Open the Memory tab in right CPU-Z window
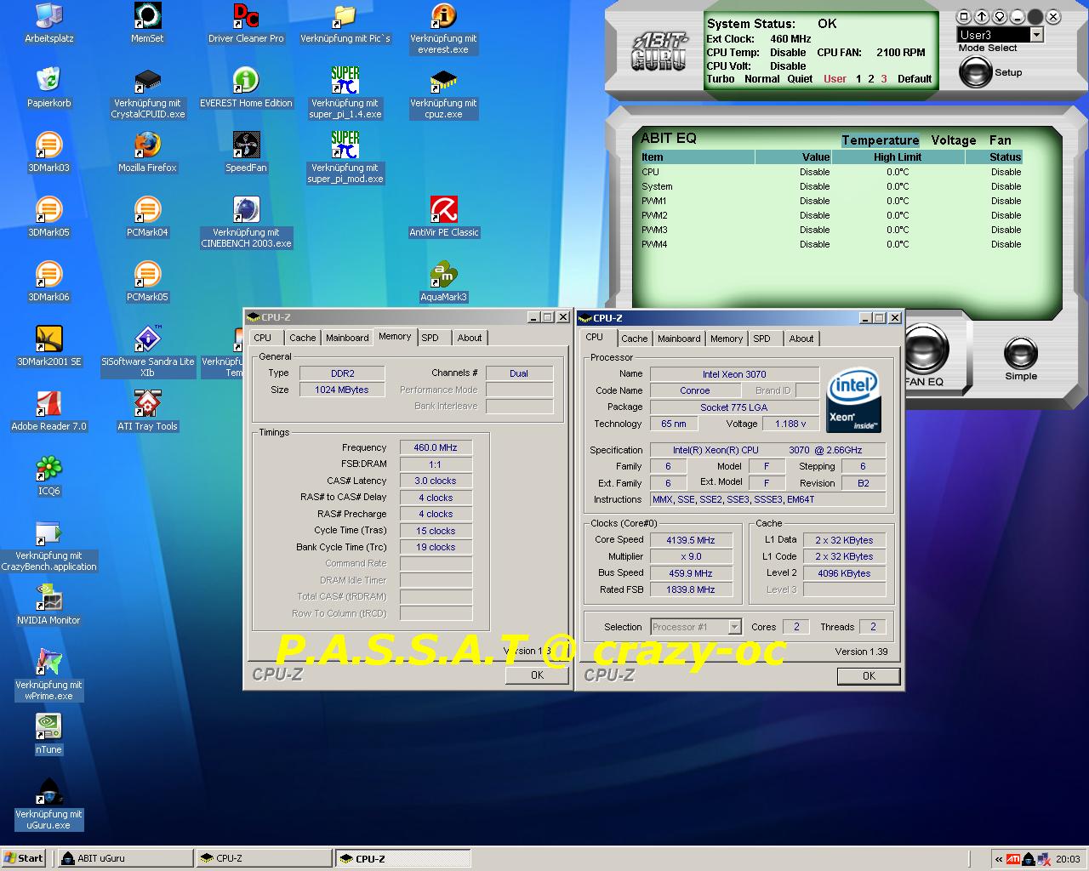Screen dimensions: 1089x871 point(727,339)
